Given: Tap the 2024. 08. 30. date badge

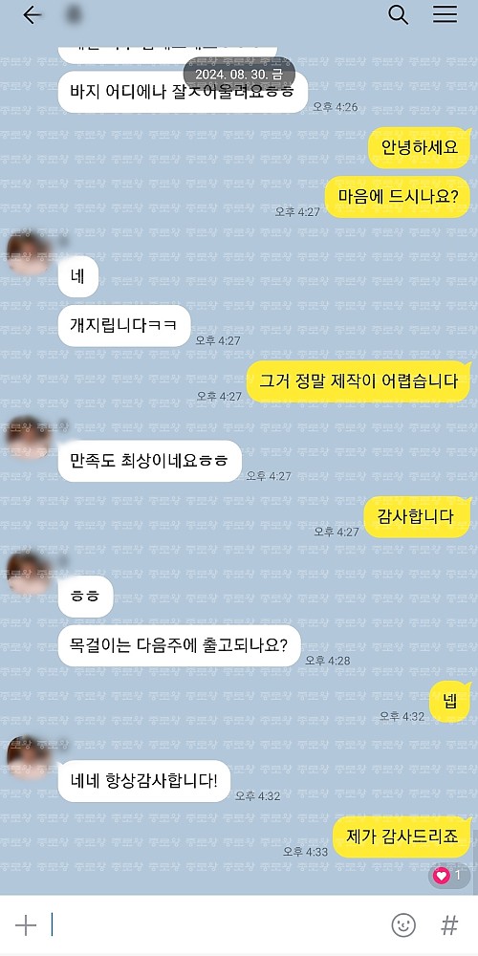Looking at the screenshot, I should [x=239, y=74].
